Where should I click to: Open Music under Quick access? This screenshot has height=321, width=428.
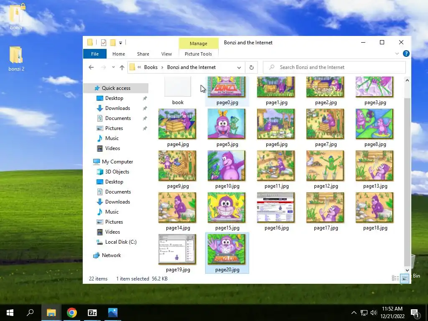click(112, 138)
